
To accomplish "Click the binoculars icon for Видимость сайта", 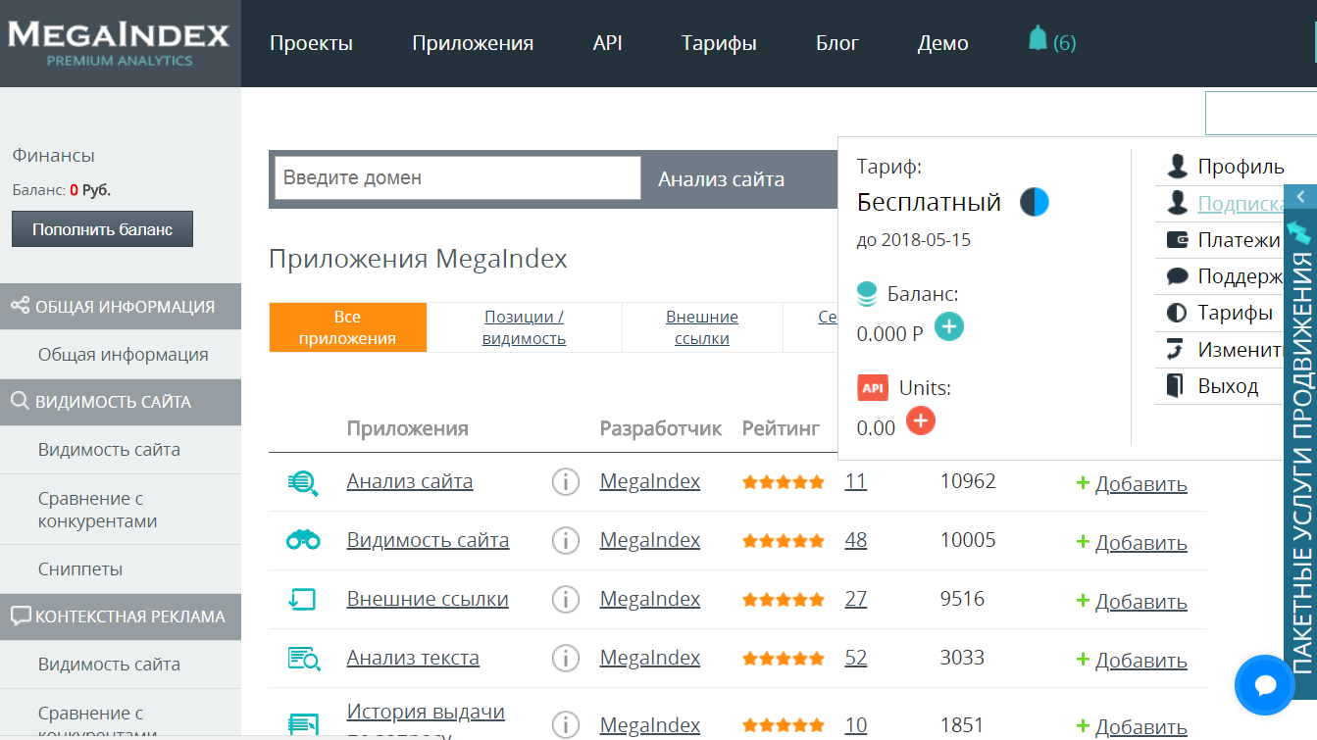I will pyautogui.click(x=303, y=540).
